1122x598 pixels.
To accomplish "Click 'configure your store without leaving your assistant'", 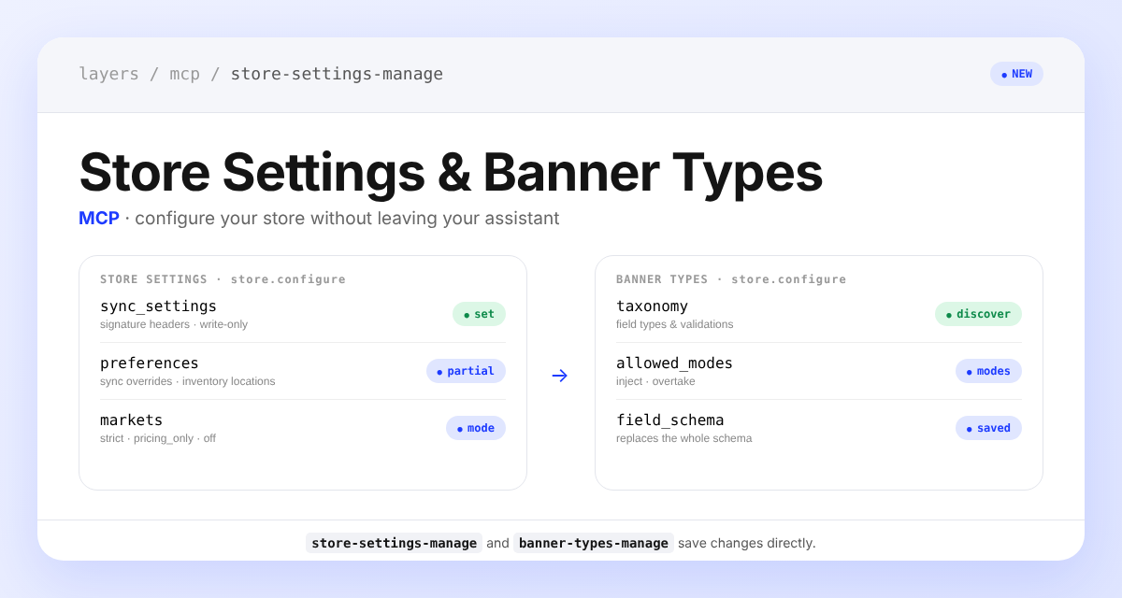I will (x=347, y=219).
